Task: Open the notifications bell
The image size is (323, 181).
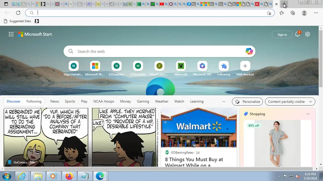Action: 298,34
